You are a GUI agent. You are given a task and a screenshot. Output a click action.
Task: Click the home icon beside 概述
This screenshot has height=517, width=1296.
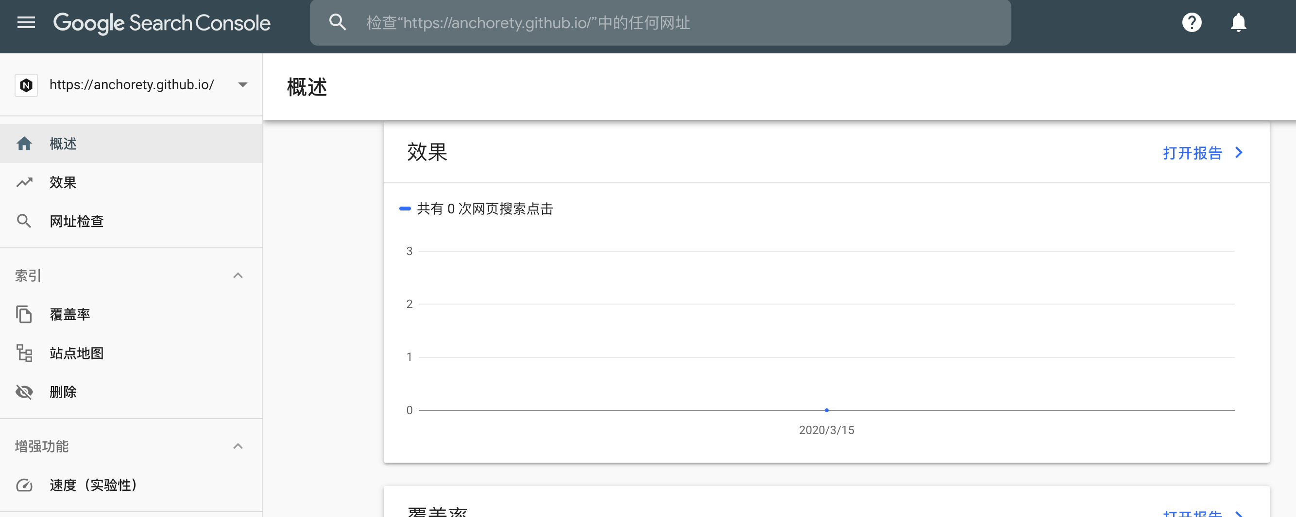click(24, 144)
